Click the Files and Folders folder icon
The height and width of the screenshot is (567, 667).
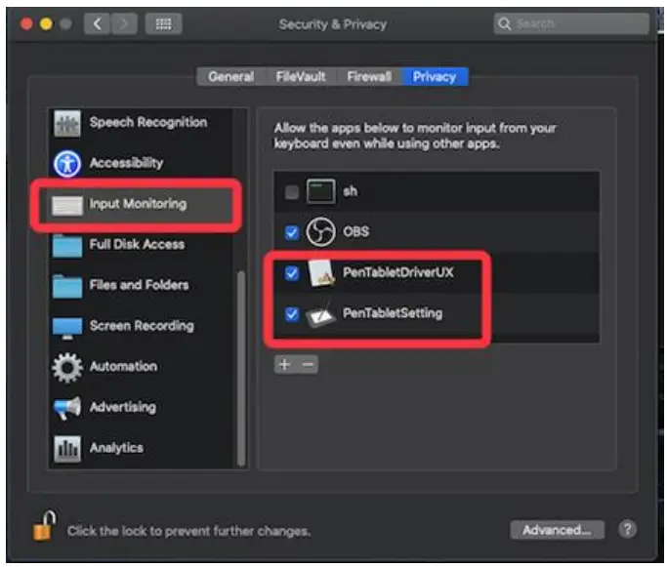point(67,286)
